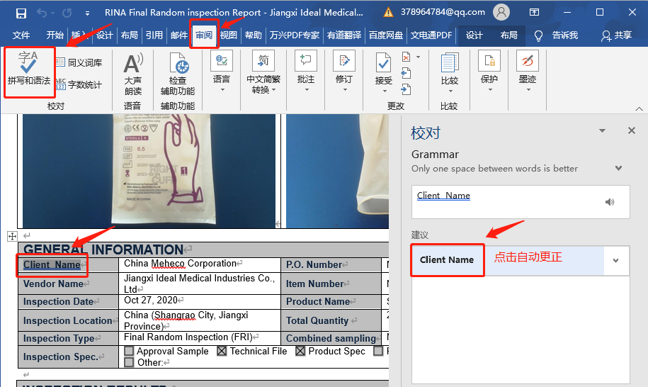Tick the Other checkbox
Viewport: 648px width, 387px height.
pyautogui.click(x=129, y=362)
